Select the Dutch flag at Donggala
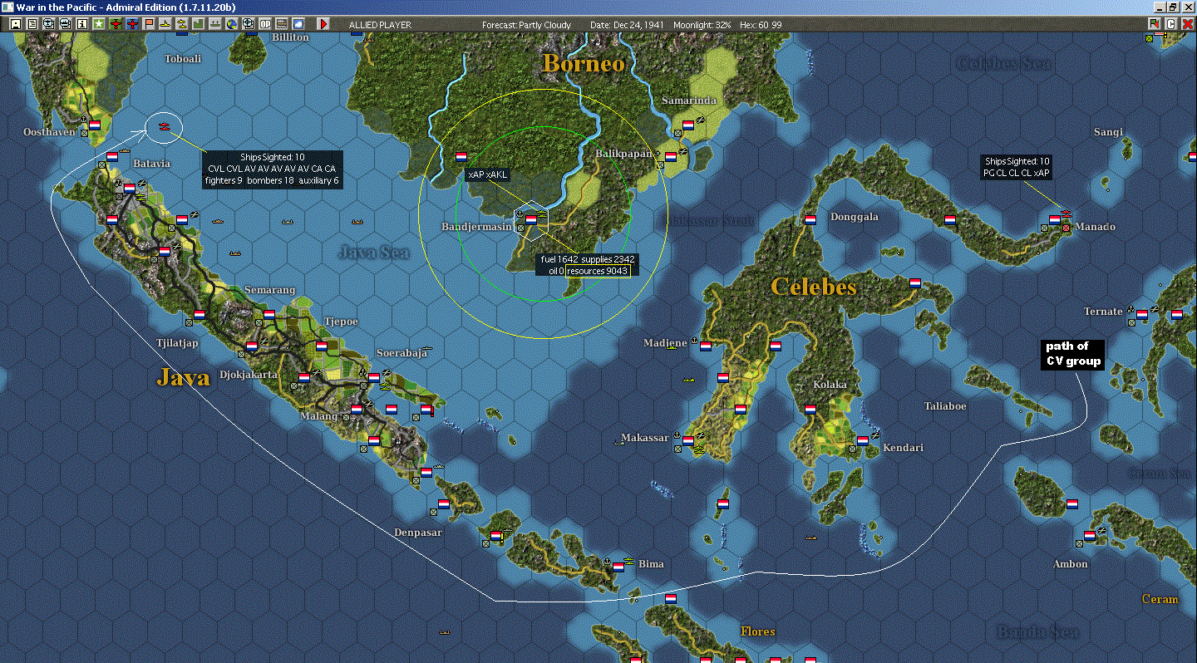 pyautogui.click(x=810, y=220)
